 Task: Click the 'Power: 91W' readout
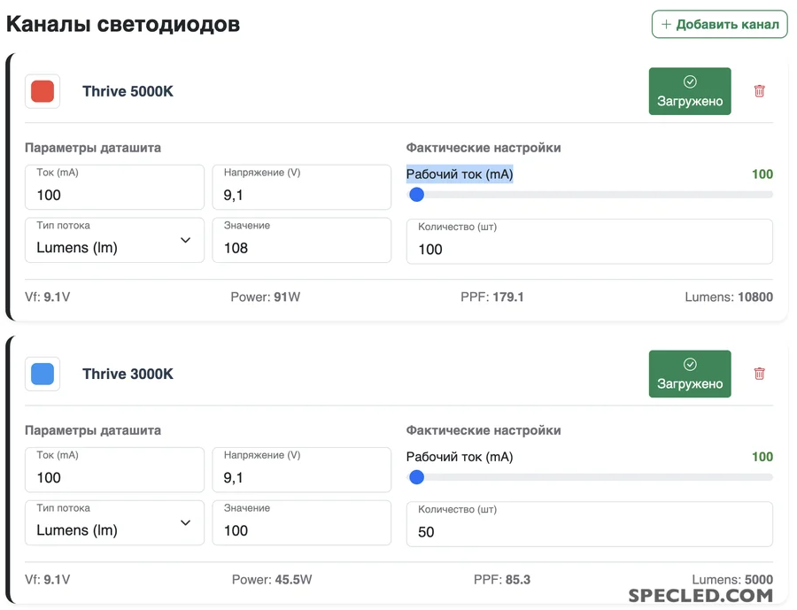[x=266, y=297]
